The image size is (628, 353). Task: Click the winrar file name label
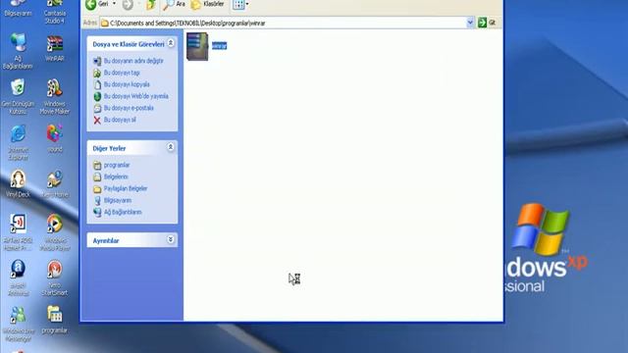(219, 46)
